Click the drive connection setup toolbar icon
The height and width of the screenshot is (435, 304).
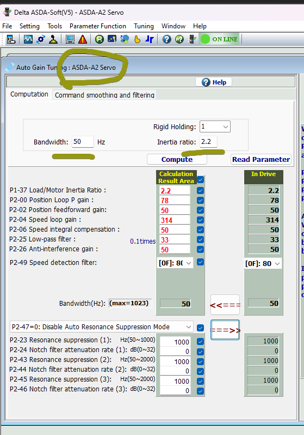[11, 39]
